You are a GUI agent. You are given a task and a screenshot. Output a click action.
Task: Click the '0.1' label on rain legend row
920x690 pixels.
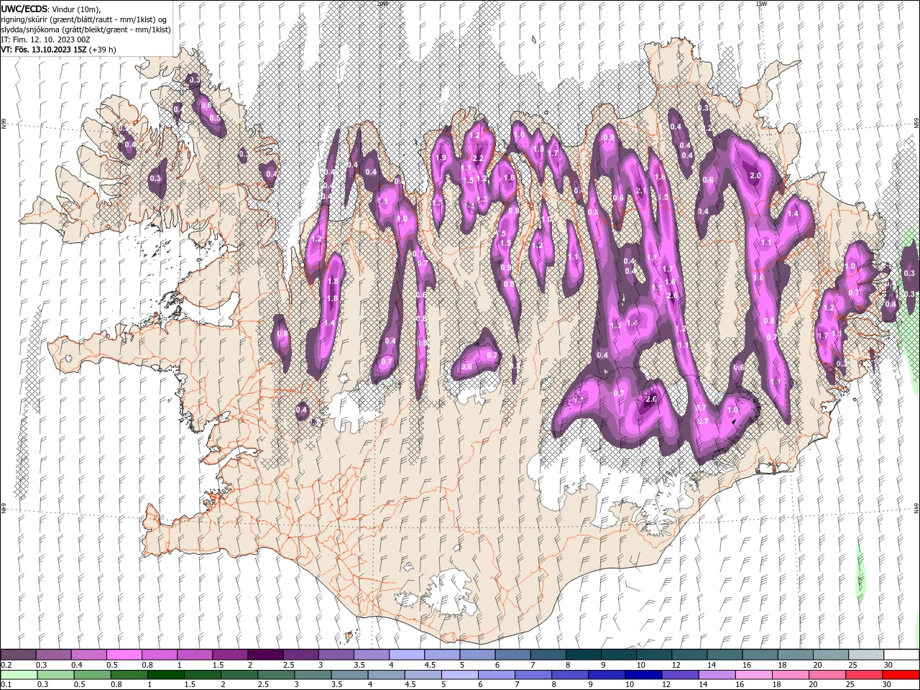click(x=6, y=685)
